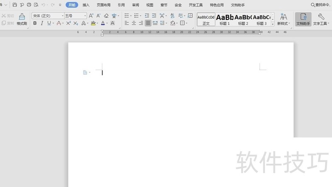Viewport: 332px width, 187px height.
Task: Open the 页面布局 Page Layout tab
Action: click(103, 5)
